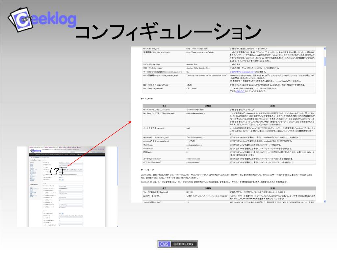Click the scroll-up arrow of the documentation page
This screenshot has width=337, height=253.
point(324,49)
